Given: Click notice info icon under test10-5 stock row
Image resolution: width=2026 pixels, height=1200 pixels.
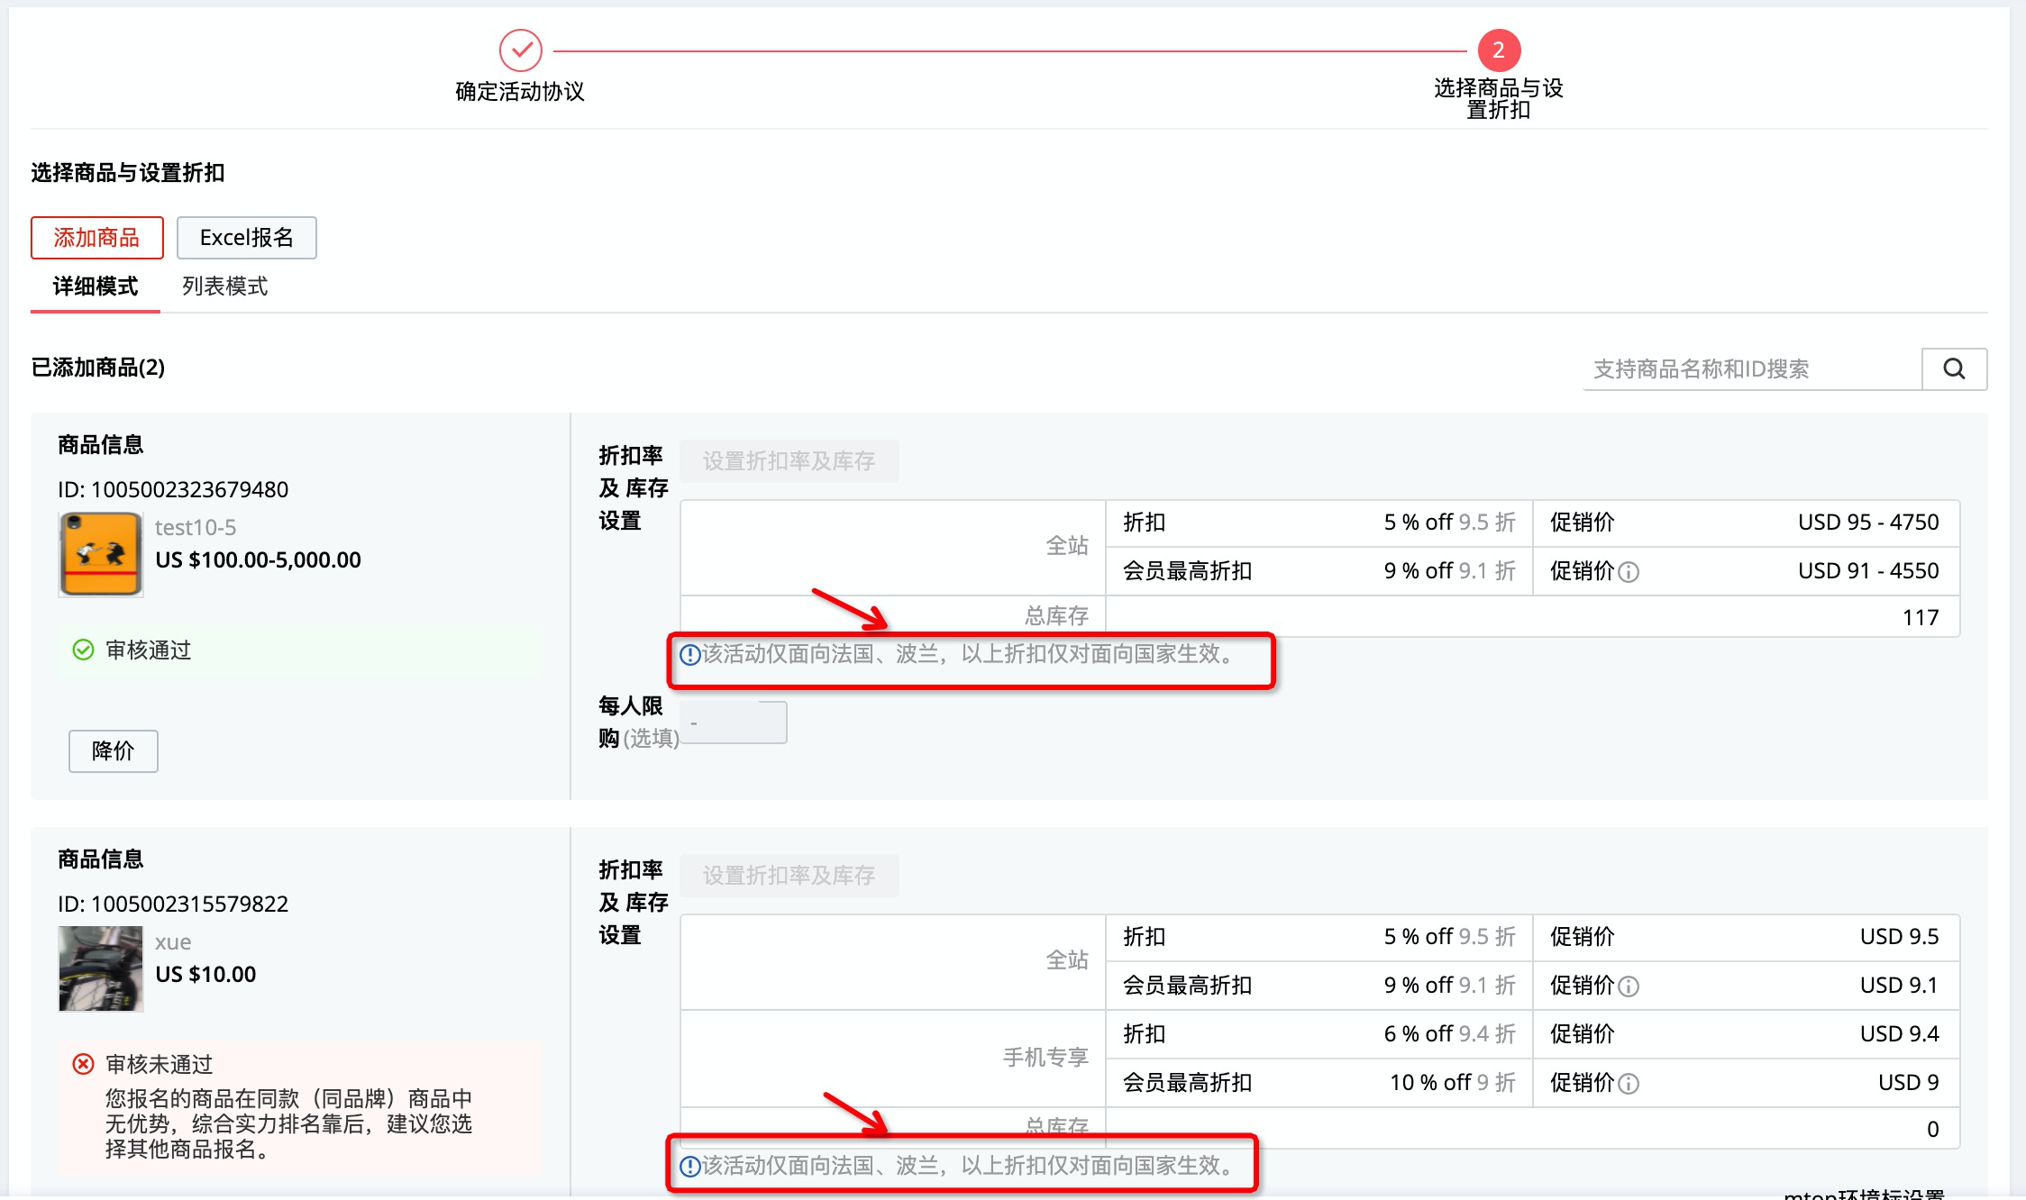Looking at the screenshot, I should [689, 655].
